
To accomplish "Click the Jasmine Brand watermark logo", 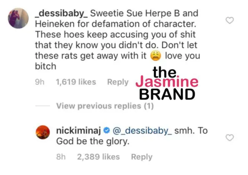I will pos(167,83).
